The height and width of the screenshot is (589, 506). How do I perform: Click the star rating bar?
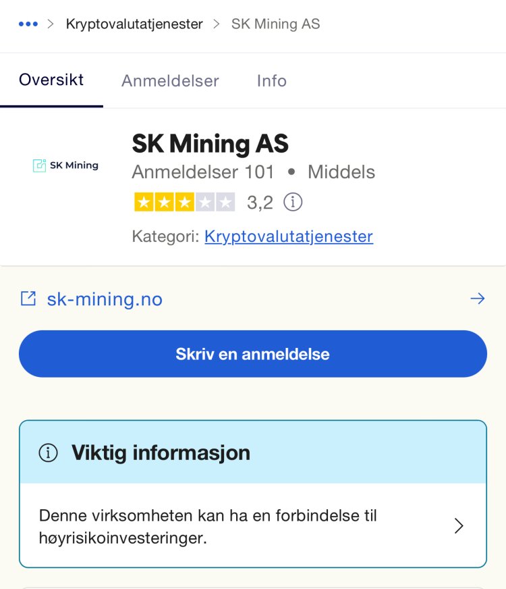tap(185, 202)
